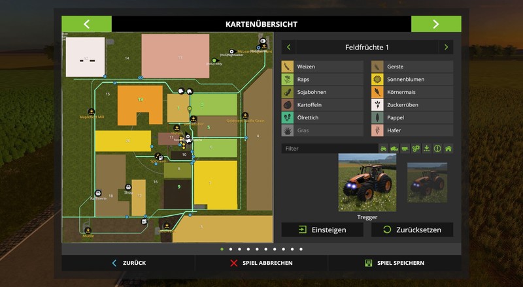This screenshot has height=287, width=523.
Task: Click the Maplefield Mill map marker
Action: point(91,112)
